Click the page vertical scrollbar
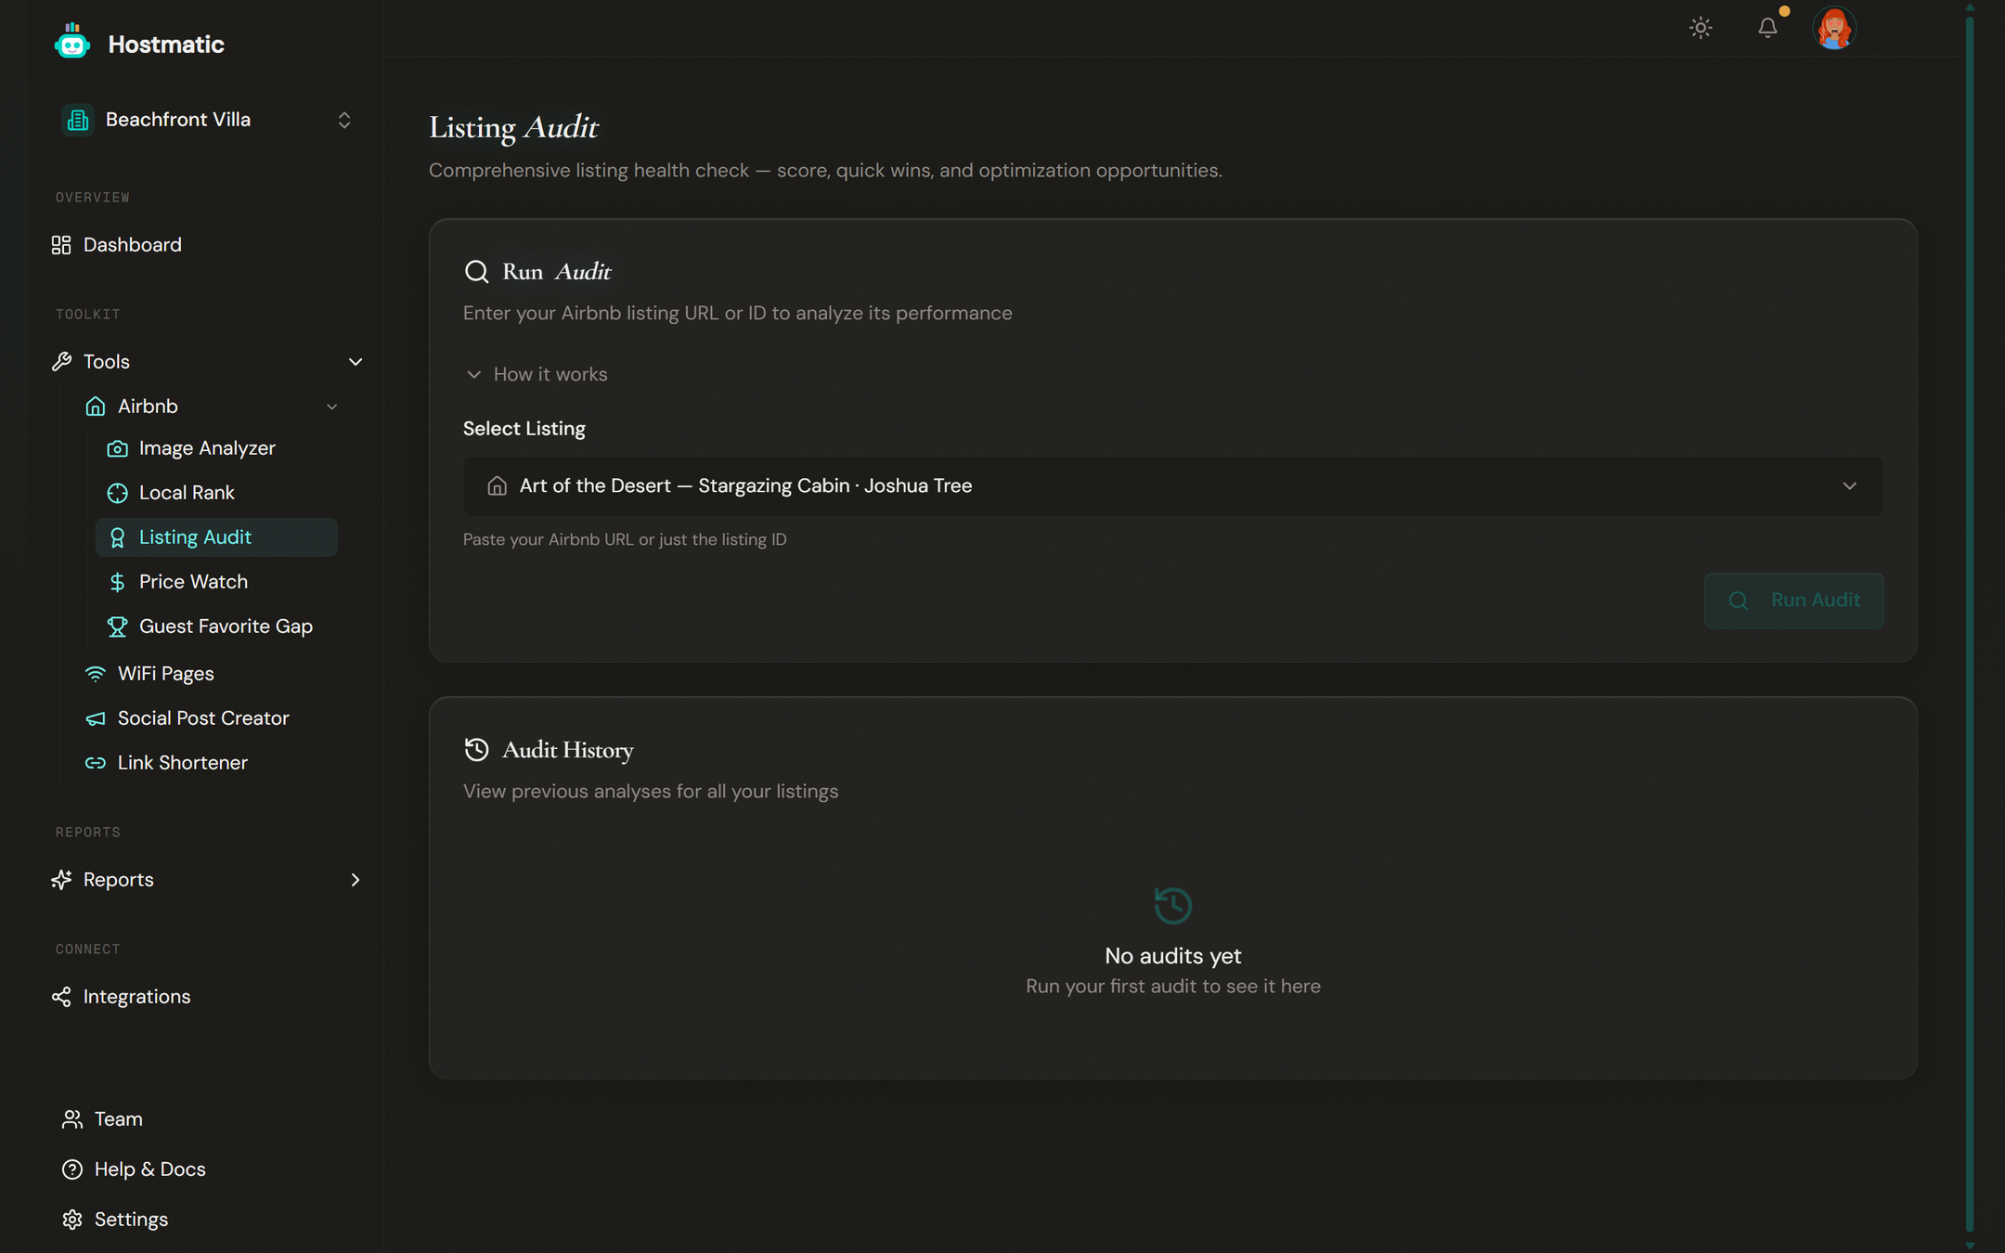Image resolution: width=2005 pixels, height=1253 pixels. pos(1970,626)
